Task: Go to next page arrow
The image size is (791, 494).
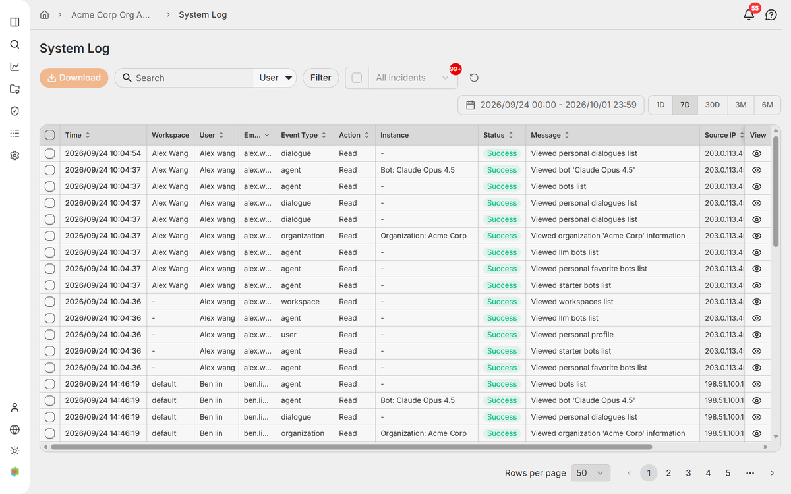Action: pos(772,473)
